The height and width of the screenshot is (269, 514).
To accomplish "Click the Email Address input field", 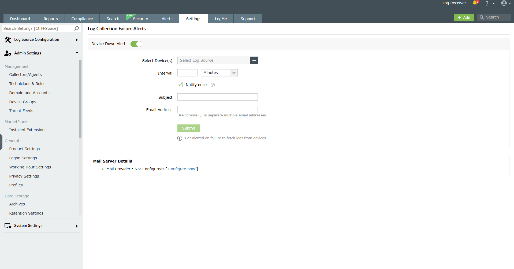I will [218, 109].
